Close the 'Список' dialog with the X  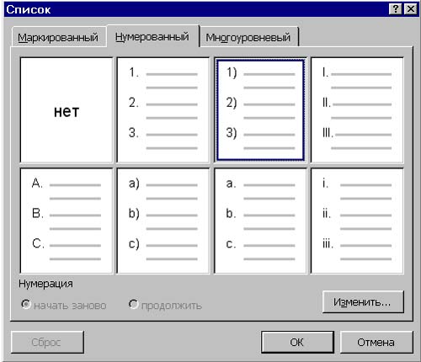pyautogui.click(x=410, y=9)
